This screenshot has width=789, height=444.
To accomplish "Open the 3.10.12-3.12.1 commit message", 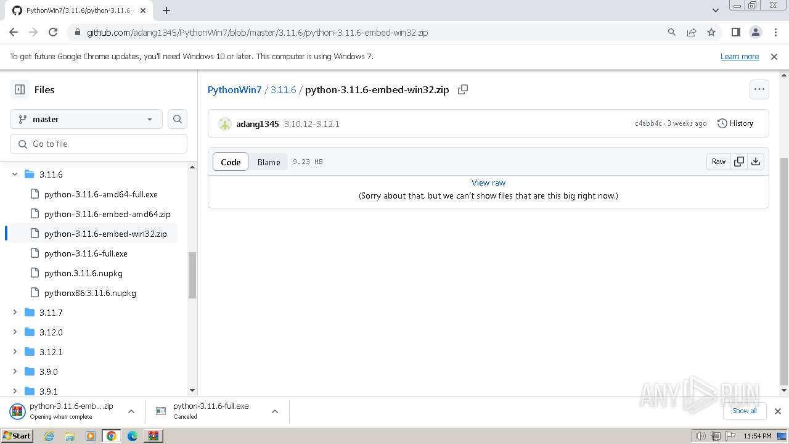I will click(312, 124).
